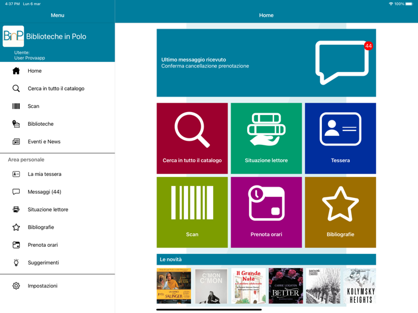
Task: Click the stacked books icon in green tile
Action: click(x=266, y=129)
